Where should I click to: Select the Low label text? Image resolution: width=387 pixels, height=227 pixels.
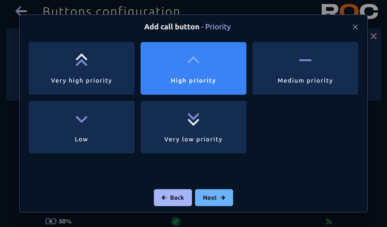[82, 139]
